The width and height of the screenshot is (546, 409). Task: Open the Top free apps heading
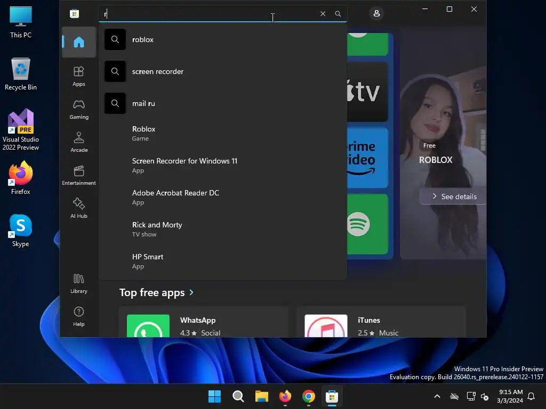(152, 292)
